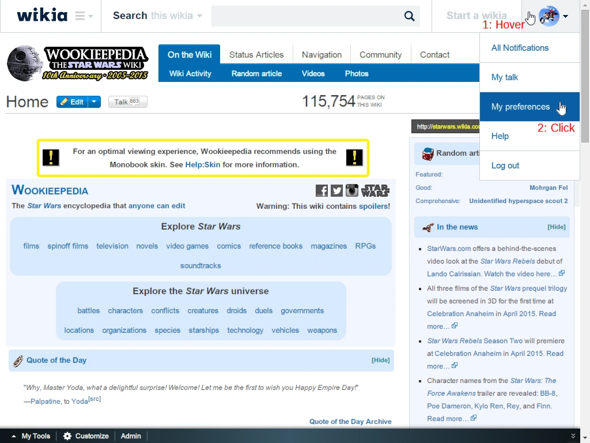Open the hamburger menu beside the Wikia logo
Screen dimensions: 590x443
coord(81,16)
